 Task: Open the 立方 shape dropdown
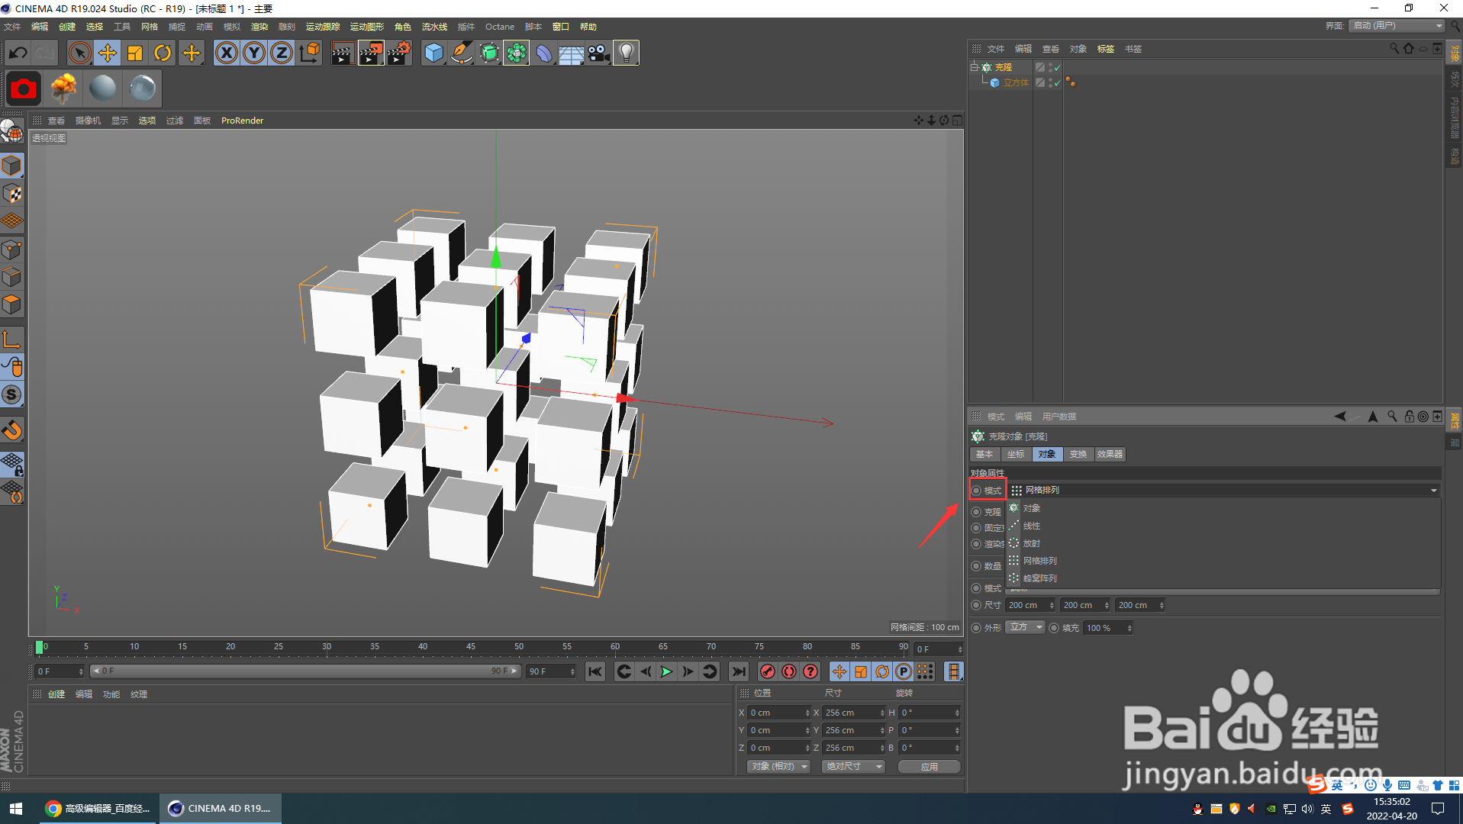[x=1024, y=627]
